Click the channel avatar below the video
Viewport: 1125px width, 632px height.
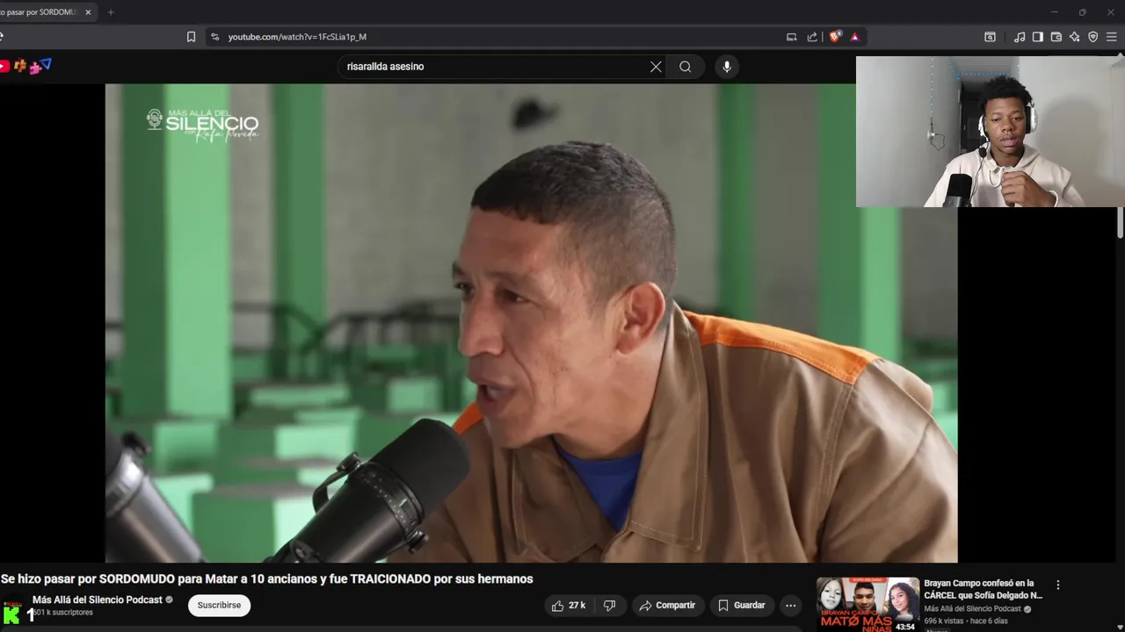(x=12, y=611)
